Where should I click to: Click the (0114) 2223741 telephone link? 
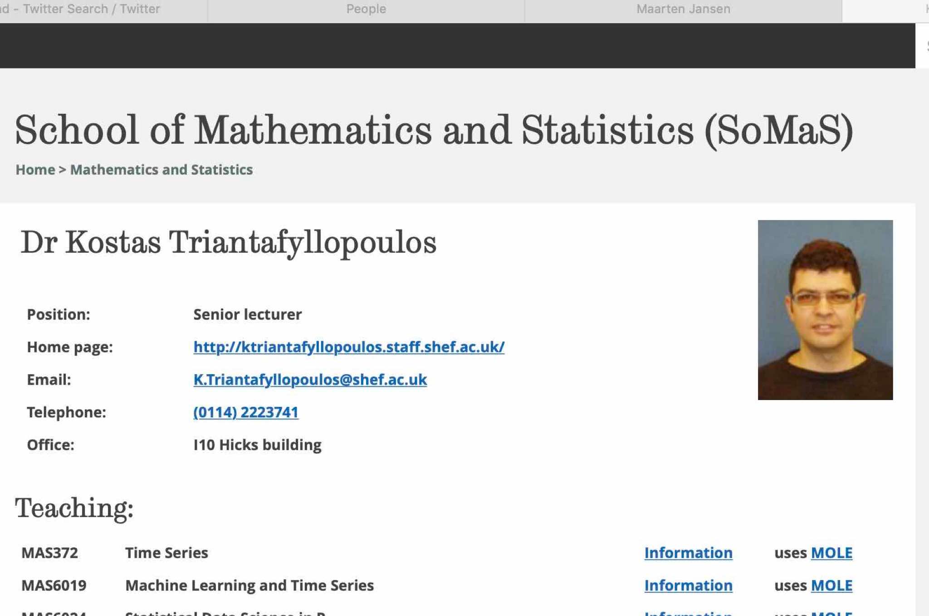point(246,412)
